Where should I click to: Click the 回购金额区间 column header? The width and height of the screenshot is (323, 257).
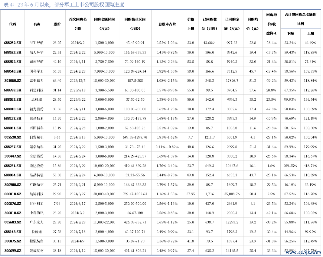coord(104,24)
